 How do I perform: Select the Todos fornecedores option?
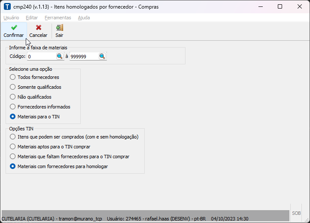point(13,77)
